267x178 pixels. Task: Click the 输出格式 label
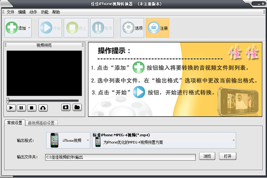coord(25,141)
